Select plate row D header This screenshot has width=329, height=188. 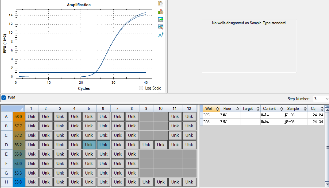tap(6, 145)
